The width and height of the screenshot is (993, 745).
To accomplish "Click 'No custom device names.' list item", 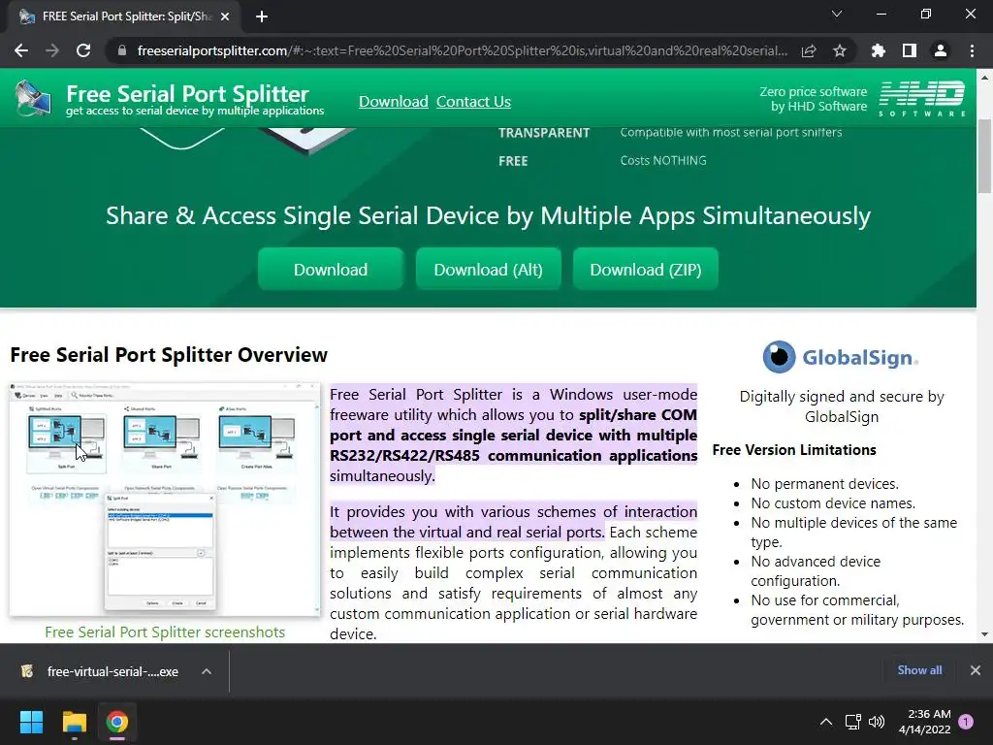I will click(x=833, y=503).
